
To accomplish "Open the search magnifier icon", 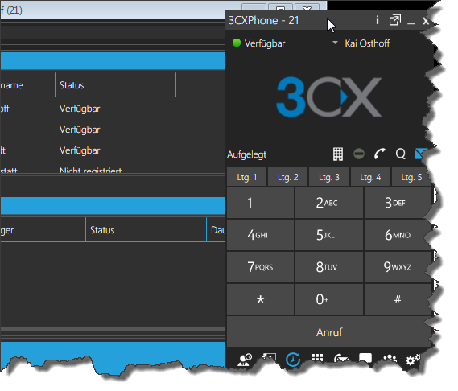I will click(x=401, y=154).
